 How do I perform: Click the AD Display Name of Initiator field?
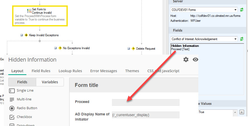coord(146,115)
